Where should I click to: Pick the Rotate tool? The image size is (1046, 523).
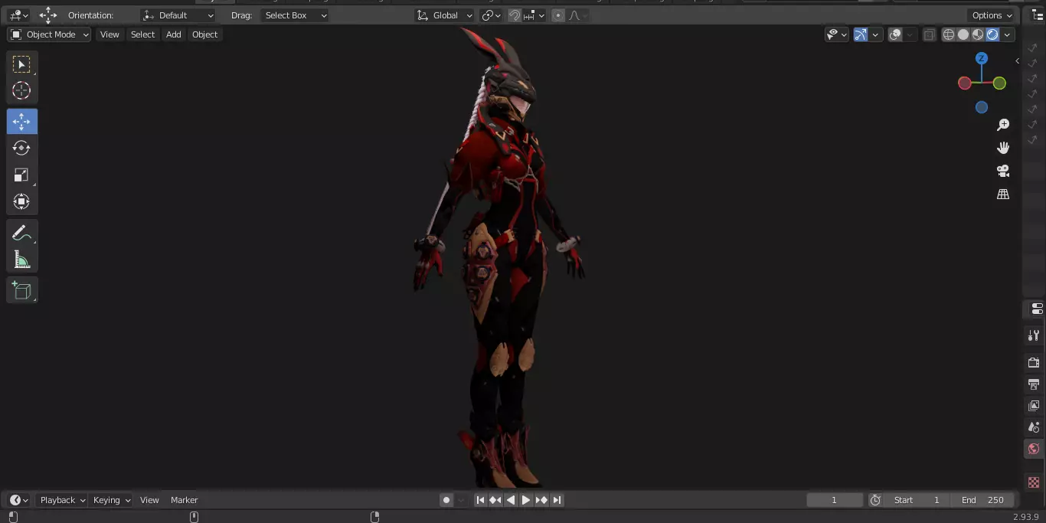21,148
